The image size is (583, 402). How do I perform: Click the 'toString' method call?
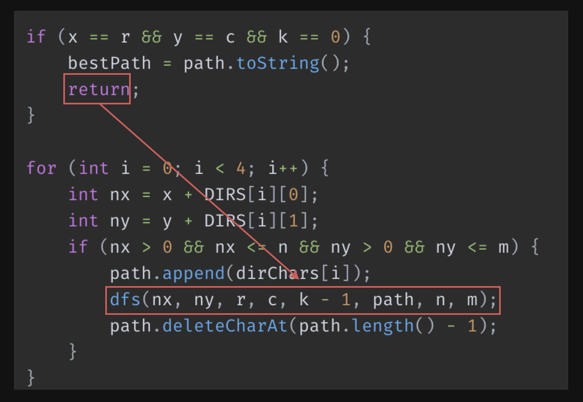point(278,63)
